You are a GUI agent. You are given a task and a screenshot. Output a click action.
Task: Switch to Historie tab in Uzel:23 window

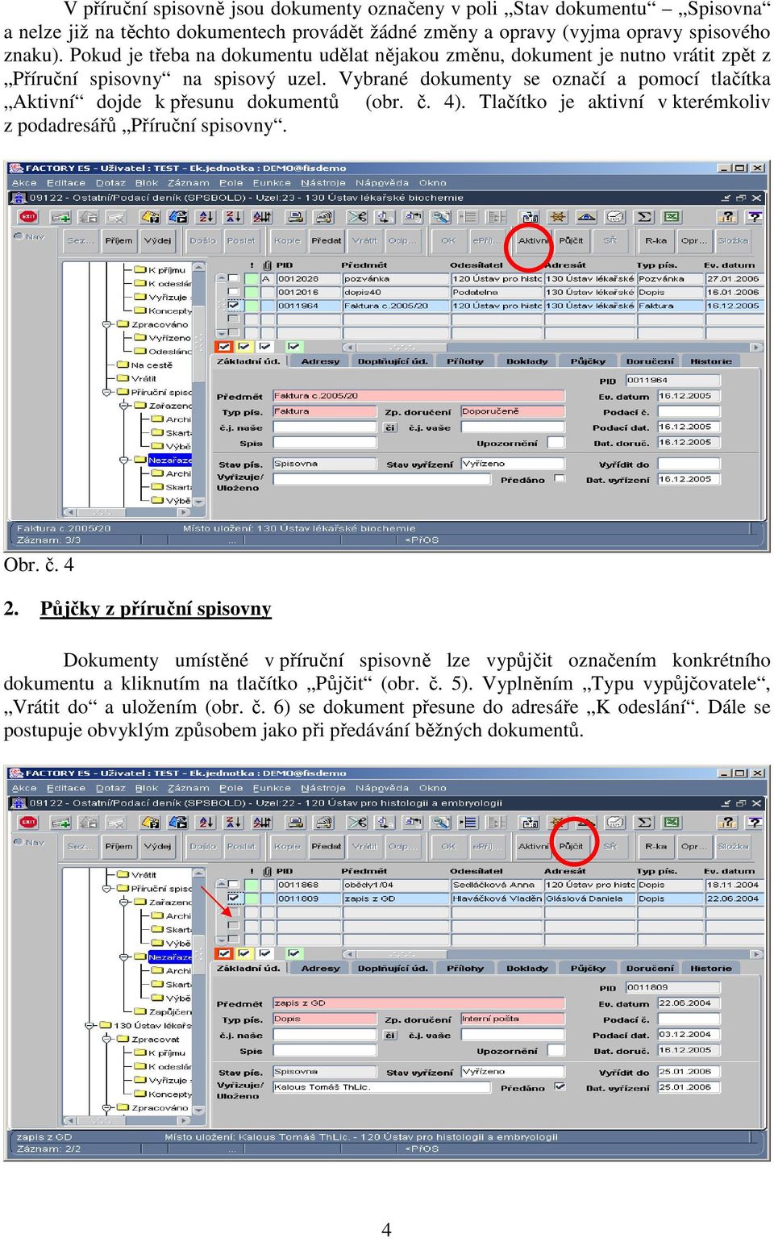click(x=711, y=361)
